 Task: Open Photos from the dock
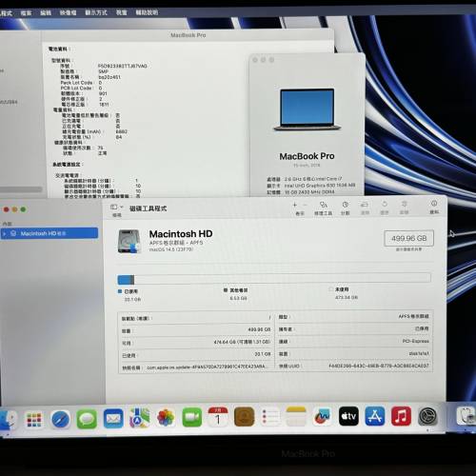tap(166, 418)
